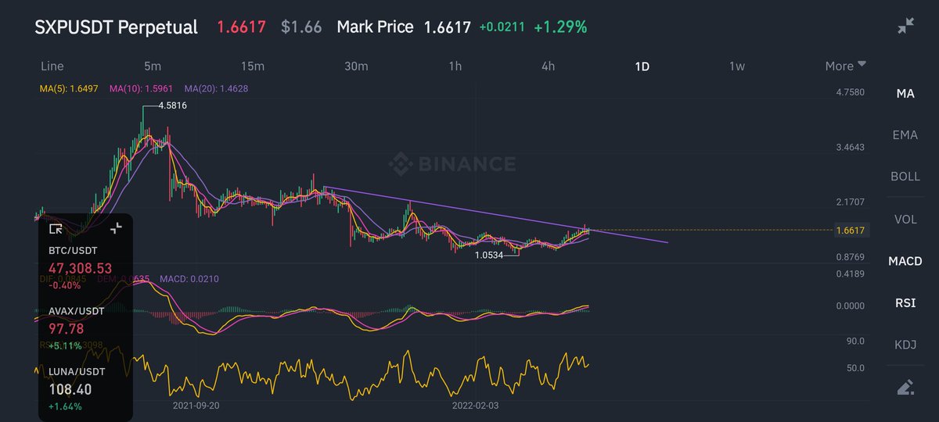Click the Mark Price label

pyautogui.click(x=375, y=27)
